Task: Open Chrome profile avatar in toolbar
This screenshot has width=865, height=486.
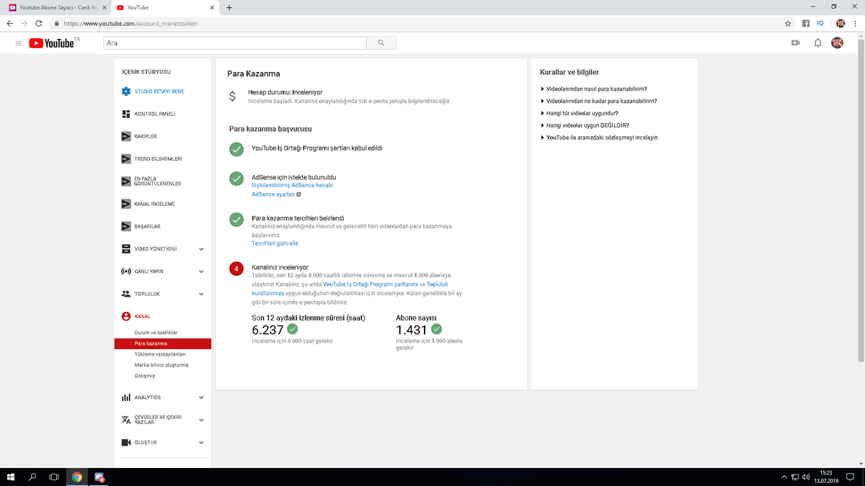Action: click(x=840, y=23)
